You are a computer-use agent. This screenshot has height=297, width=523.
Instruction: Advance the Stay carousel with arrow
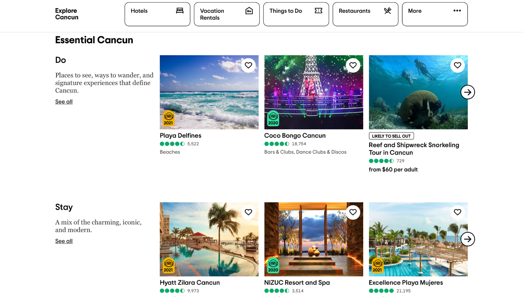point(468,239)
